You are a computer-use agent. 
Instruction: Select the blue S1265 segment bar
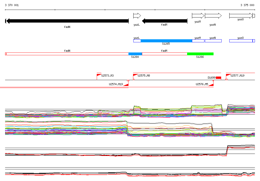point(166,41)
